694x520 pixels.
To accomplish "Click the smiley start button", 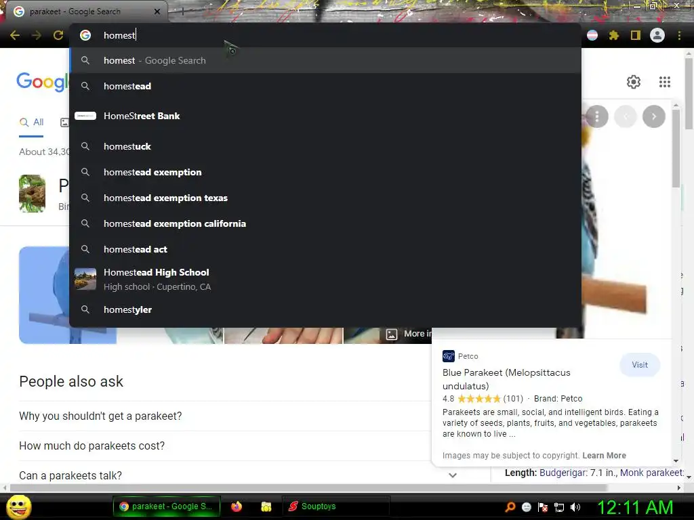I will (18, 506).
